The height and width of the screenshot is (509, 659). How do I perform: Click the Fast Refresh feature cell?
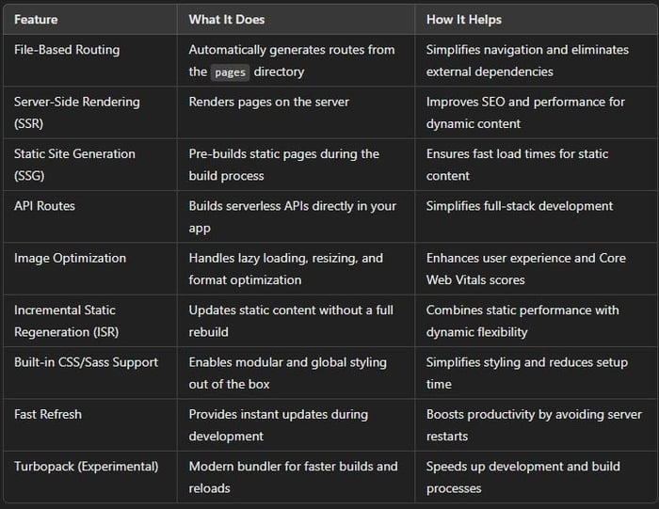point(90,425)
